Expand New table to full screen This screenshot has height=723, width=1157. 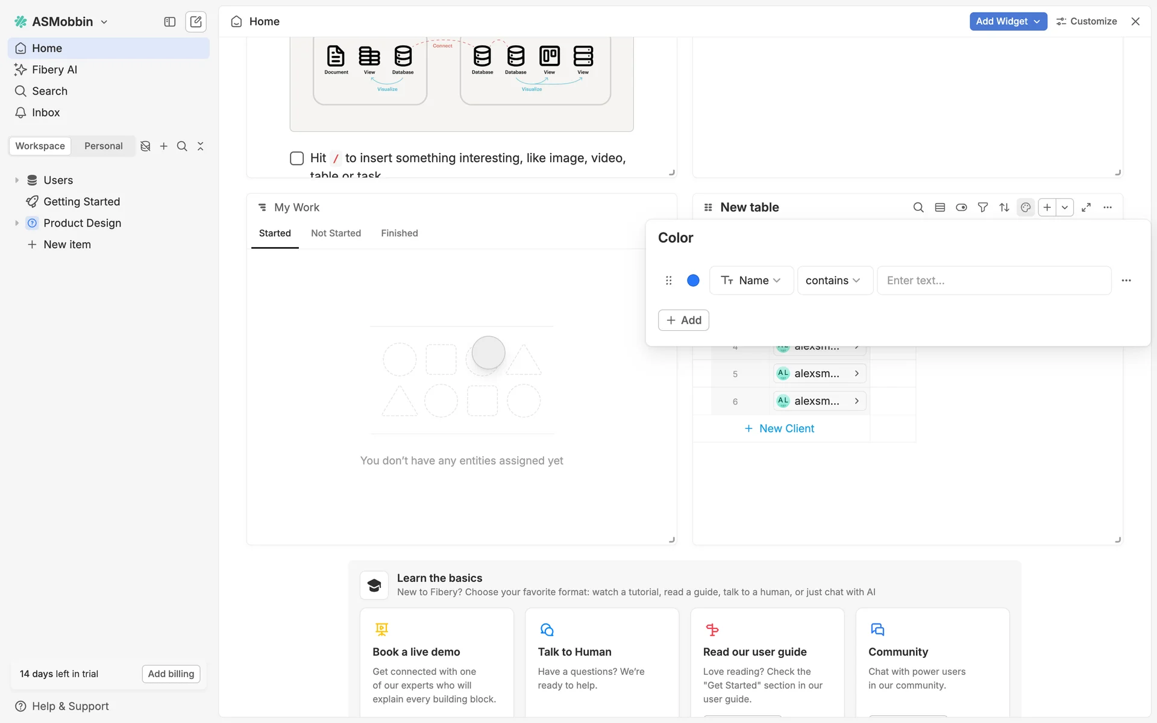tap(1086, 207)
